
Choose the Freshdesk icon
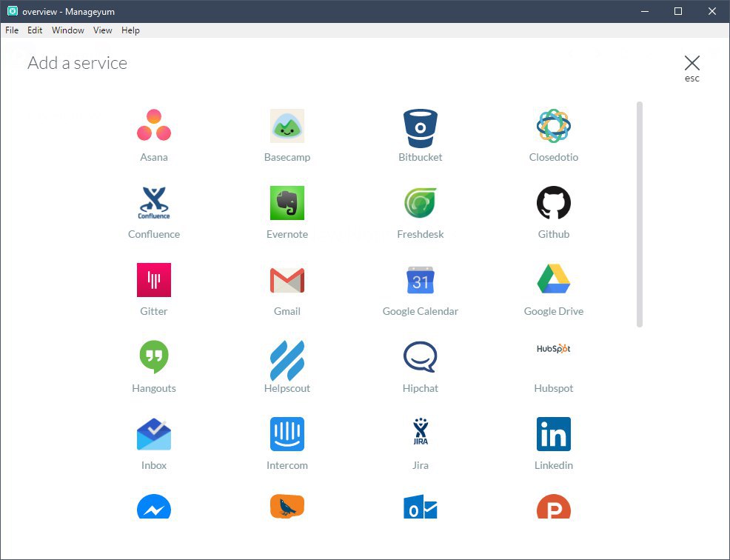(x=420, y=203)
